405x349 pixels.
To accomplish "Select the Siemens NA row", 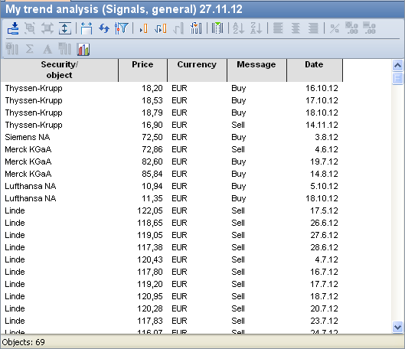I will point(171,137).
